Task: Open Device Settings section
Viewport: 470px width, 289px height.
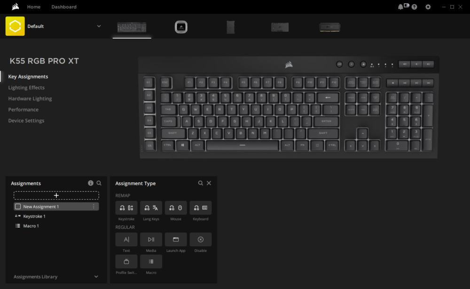Action: [26, 120]
